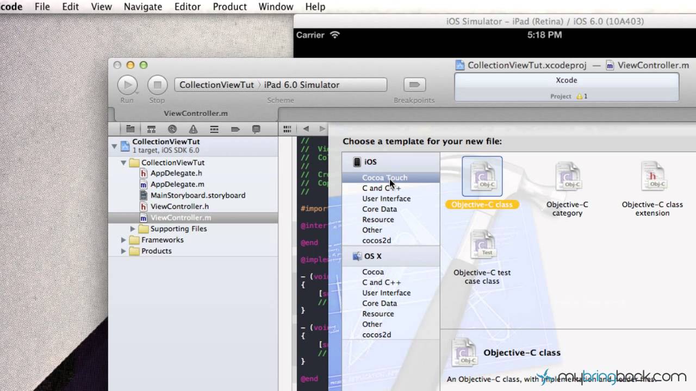This screenshot has height=391, width=696.
Task: Select the Objective-C test case class template
Action: tap(482, 245)
